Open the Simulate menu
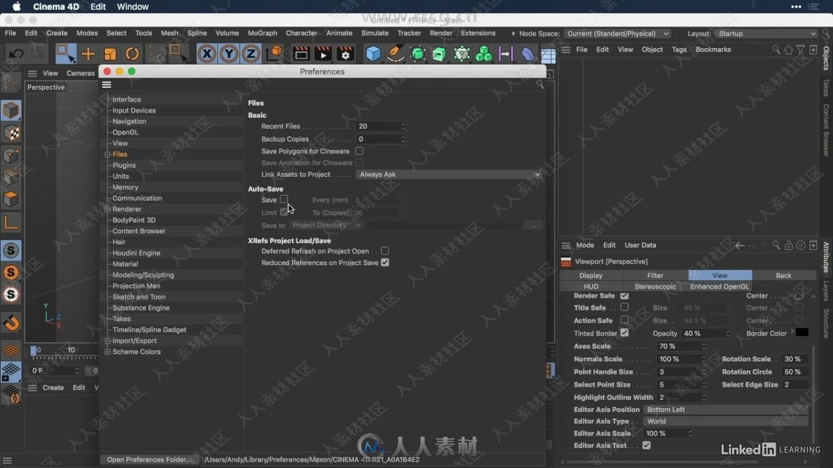833x468 pixels. [x=375, y=33]
